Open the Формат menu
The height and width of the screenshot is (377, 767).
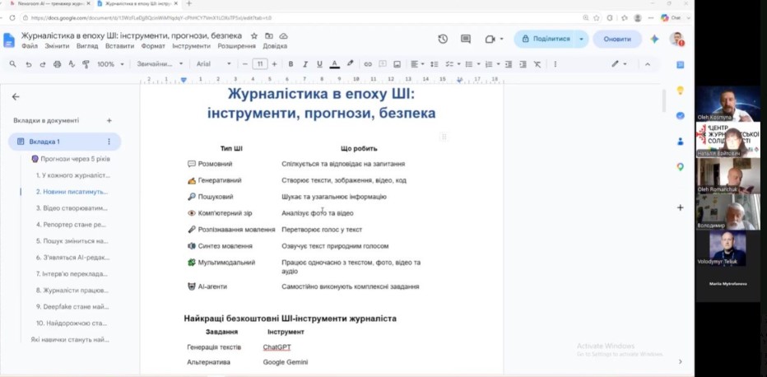click(153, 46)
